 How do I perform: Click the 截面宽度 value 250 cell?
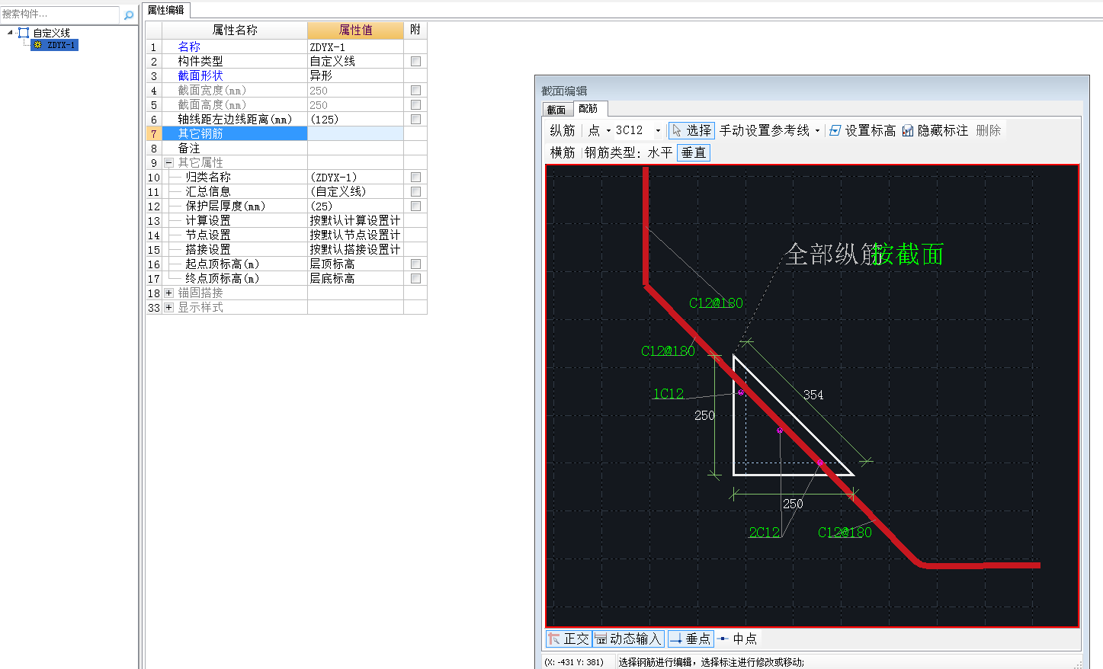coord(355,90)
